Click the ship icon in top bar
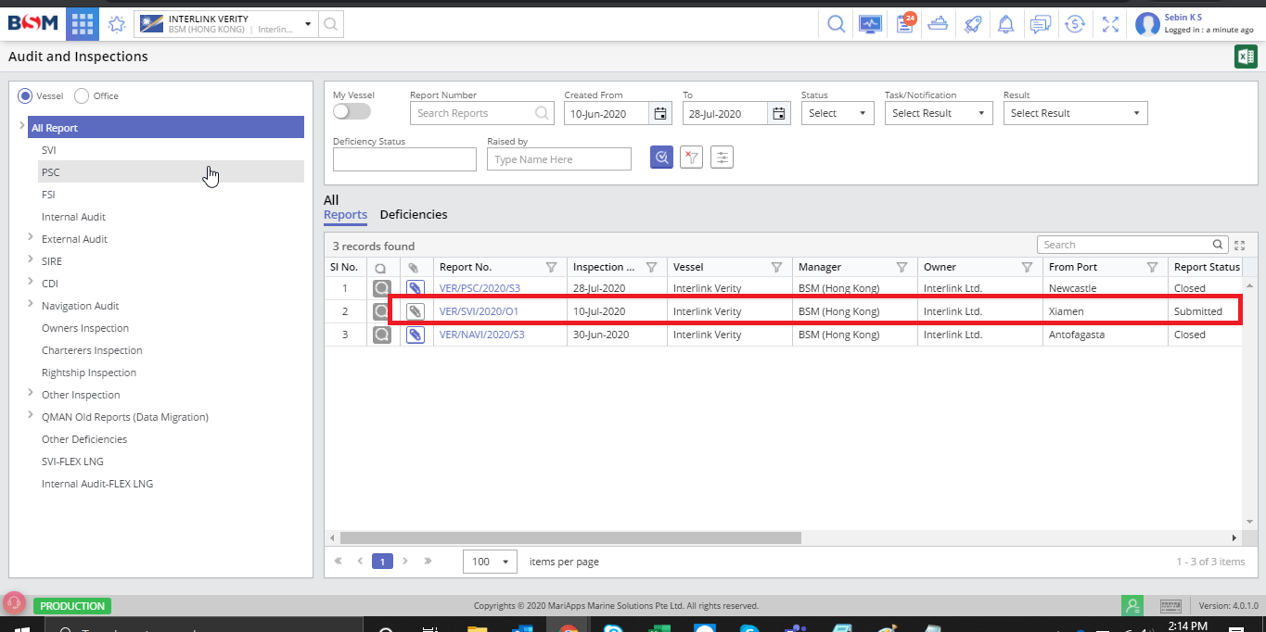 coord(938,24)
